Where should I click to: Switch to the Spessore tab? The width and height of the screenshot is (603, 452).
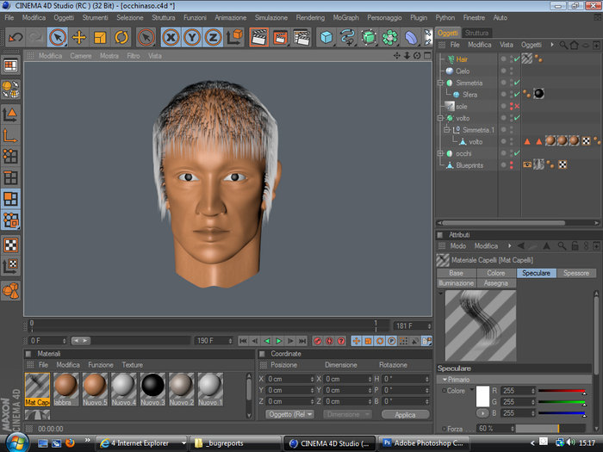pos(576,273)
